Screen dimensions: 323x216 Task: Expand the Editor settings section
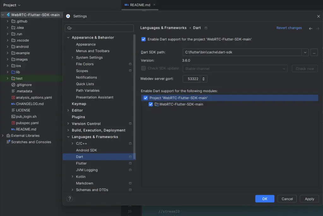(68, 110)
